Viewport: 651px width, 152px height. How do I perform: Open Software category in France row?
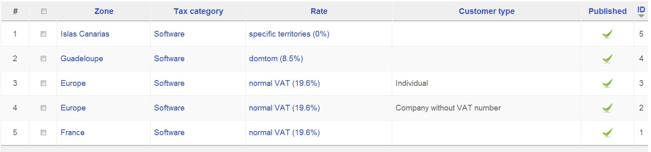[x=169, y=133]
